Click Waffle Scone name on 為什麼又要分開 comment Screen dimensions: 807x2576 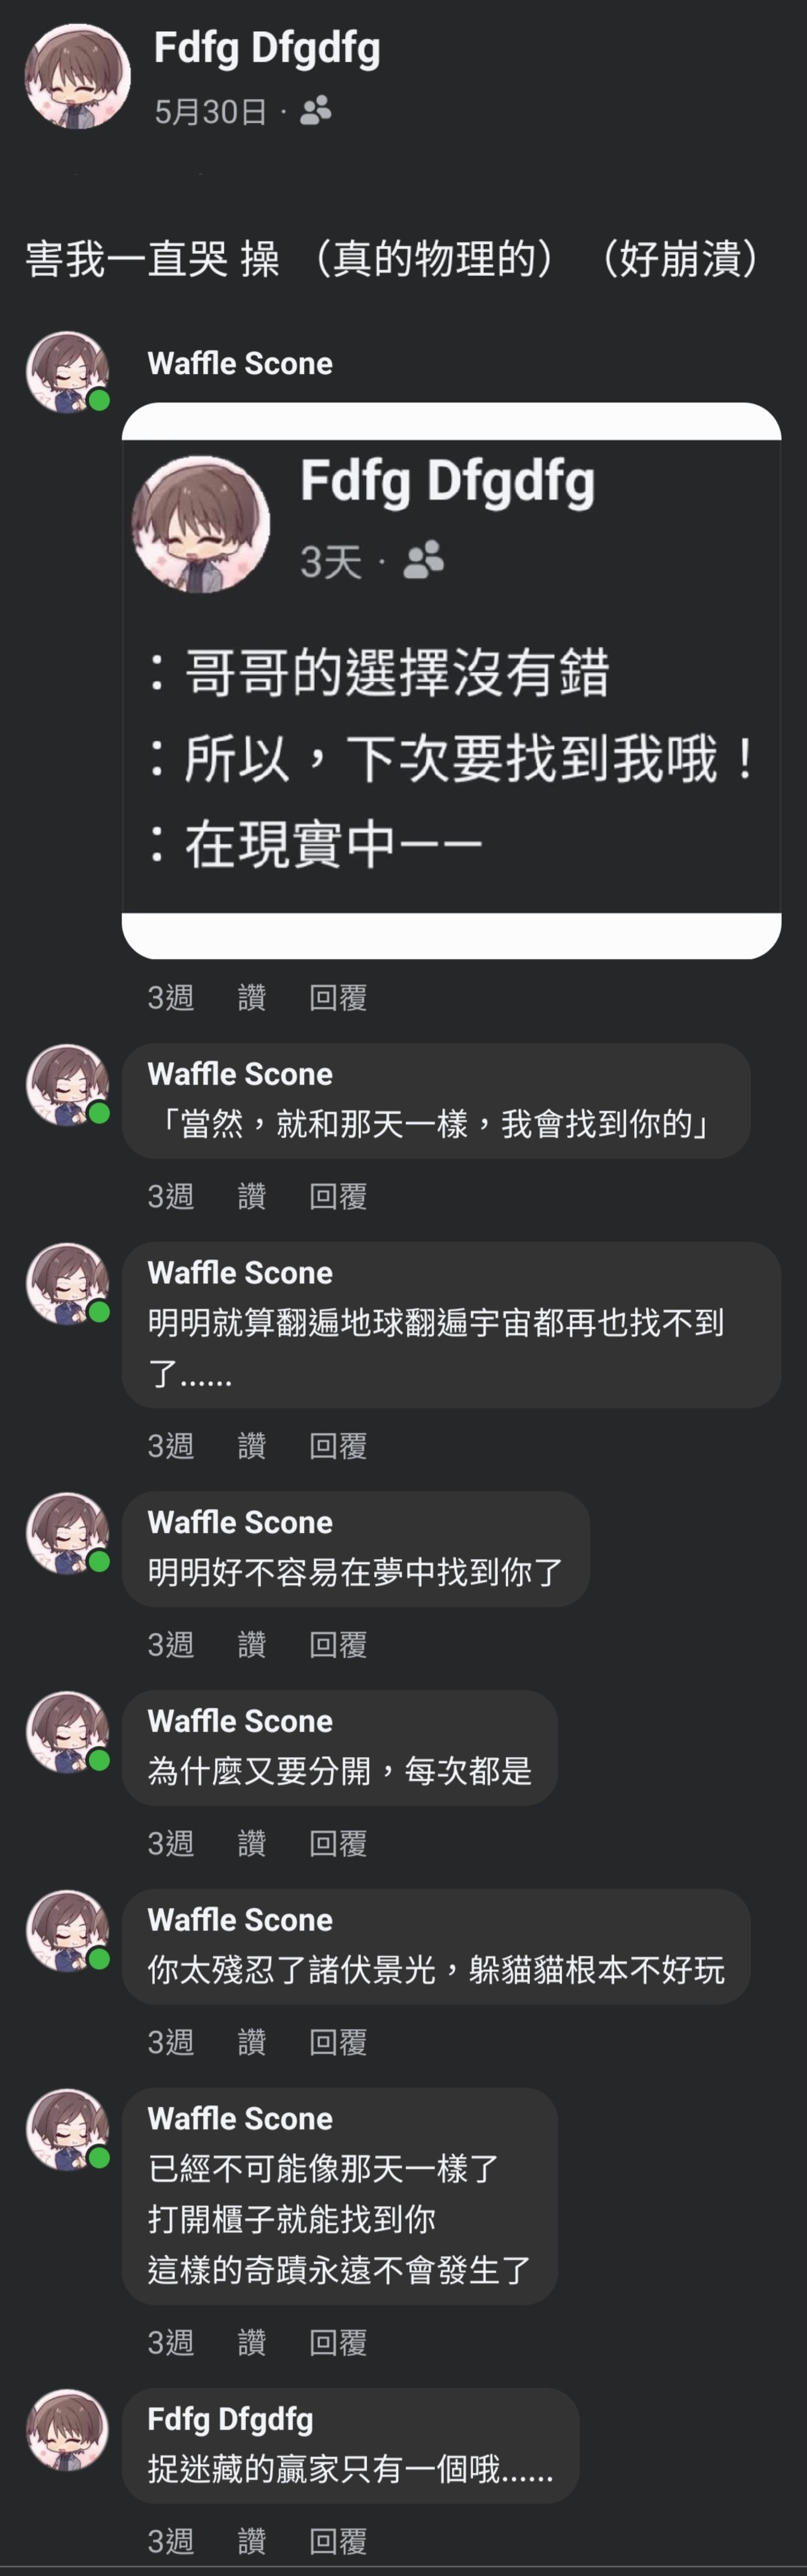[x=240, y=1721]
